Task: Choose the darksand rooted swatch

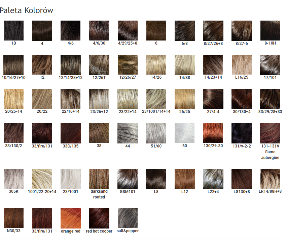Action: pyautogui.click(x=99, y=179)
